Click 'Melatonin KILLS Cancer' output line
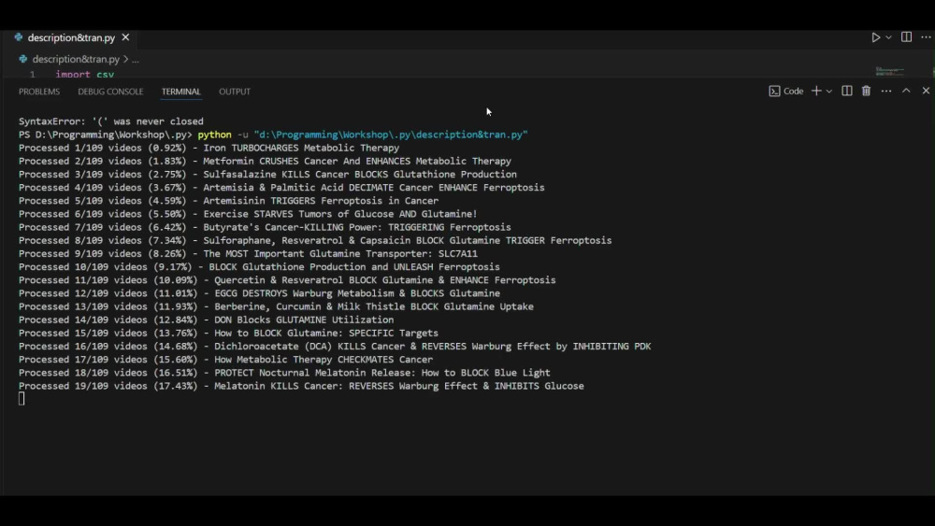Viewport: 935px width, 526px height. point(301,386)
